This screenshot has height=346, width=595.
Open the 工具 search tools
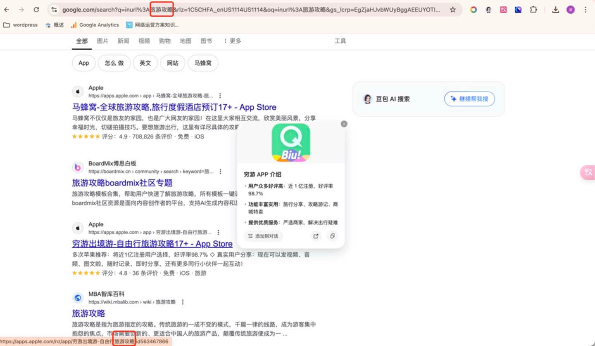point(340,41)
